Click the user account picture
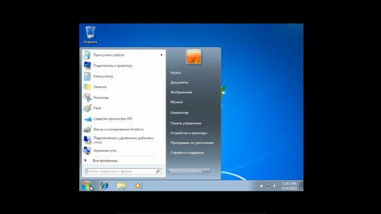381x214 pixels. (x=193, y=57)
